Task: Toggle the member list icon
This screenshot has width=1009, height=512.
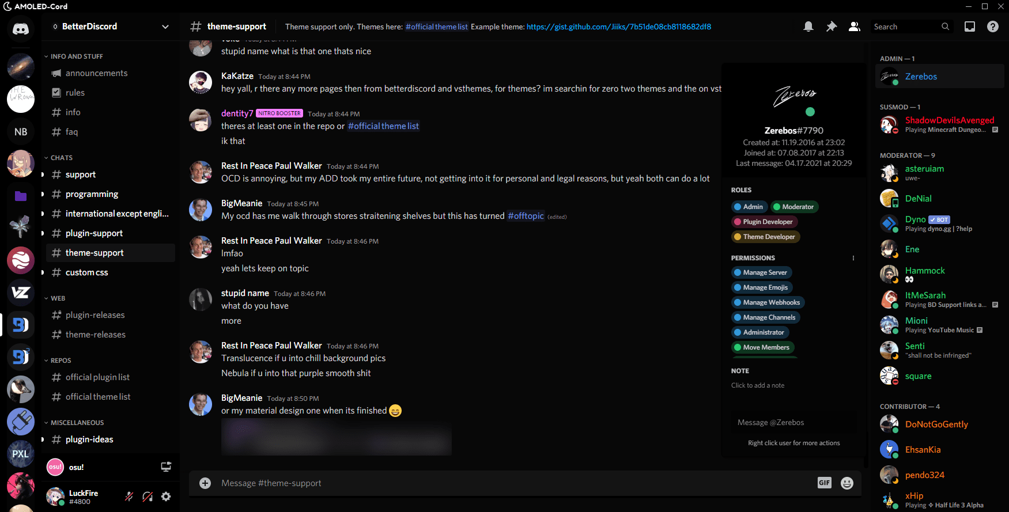Action: (x=854, y=26)
